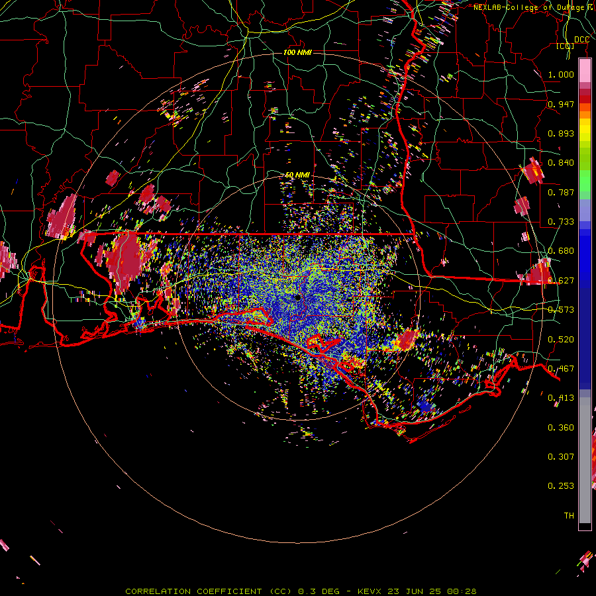Select the 0.893 scale value
The height and width of the screenshot is (596, 596).
(x=561, y=133)
